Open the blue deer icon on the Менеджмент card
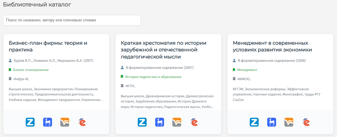This screenshot has height=137, width=337. pos(272,122)
